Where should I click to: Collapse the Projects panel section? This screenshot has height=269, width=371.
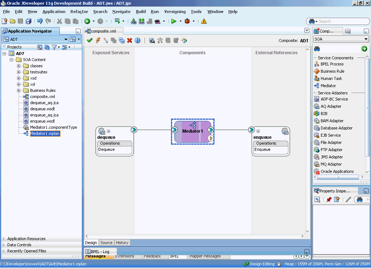tap(4, 47)
